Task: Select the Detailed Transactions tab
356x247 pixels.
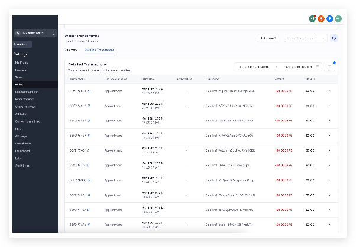Action: (99, 50)
